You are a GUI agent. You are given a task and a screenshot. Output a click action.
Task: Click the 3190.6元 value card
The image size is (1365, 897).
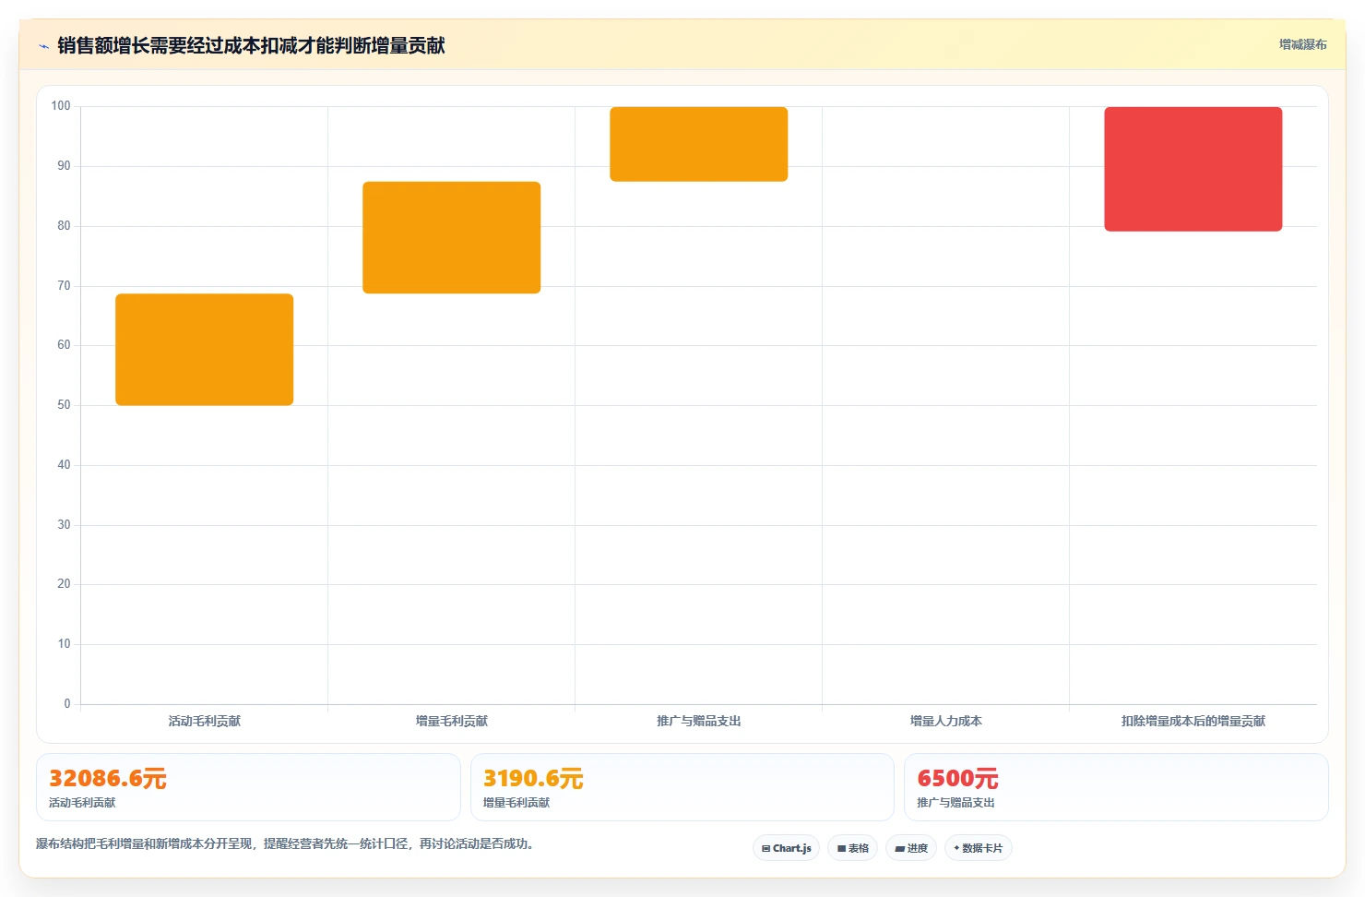click(x=682, y=787)
